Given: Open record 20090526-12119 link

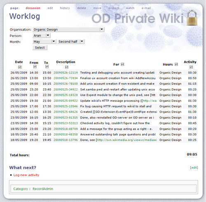Looking at the screenshot, I should tap(66, 73).
